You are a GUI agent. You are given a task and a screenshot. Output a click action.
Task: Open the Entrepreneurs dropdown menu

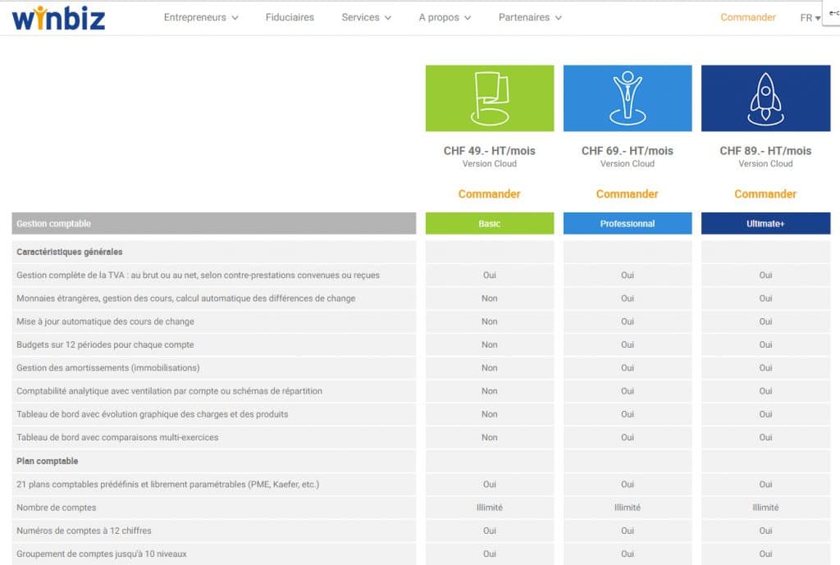tap(201, 17)
